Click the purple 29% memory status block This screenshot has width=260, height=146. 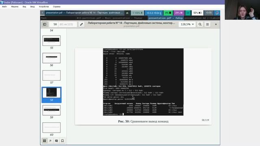click(179, 13)
